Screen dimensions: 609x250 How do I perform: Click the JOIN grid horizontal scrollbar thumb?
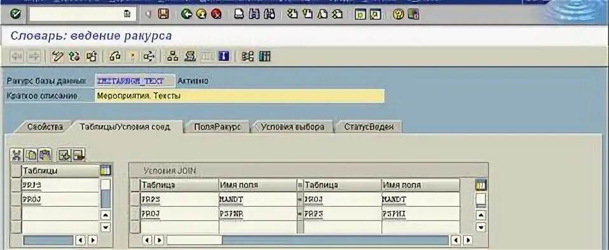[x=195, y=240]
